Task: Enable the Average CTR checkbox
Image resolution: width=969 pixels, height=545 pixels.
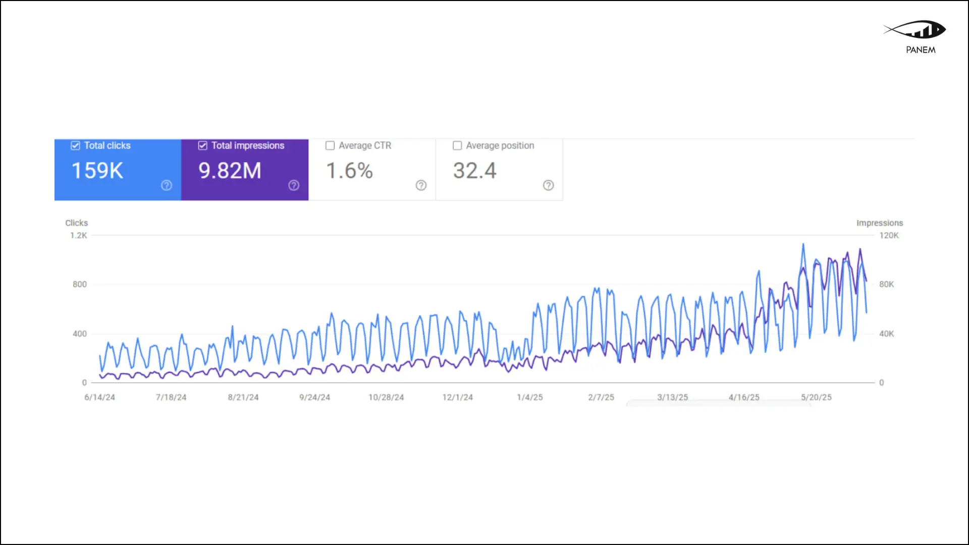Action: [x=330, y=146]
